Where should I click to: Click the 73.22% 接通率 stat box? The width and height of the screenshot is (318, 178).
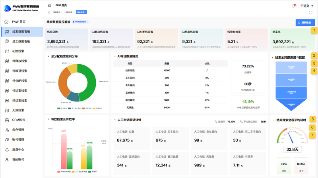click(248, 68)
